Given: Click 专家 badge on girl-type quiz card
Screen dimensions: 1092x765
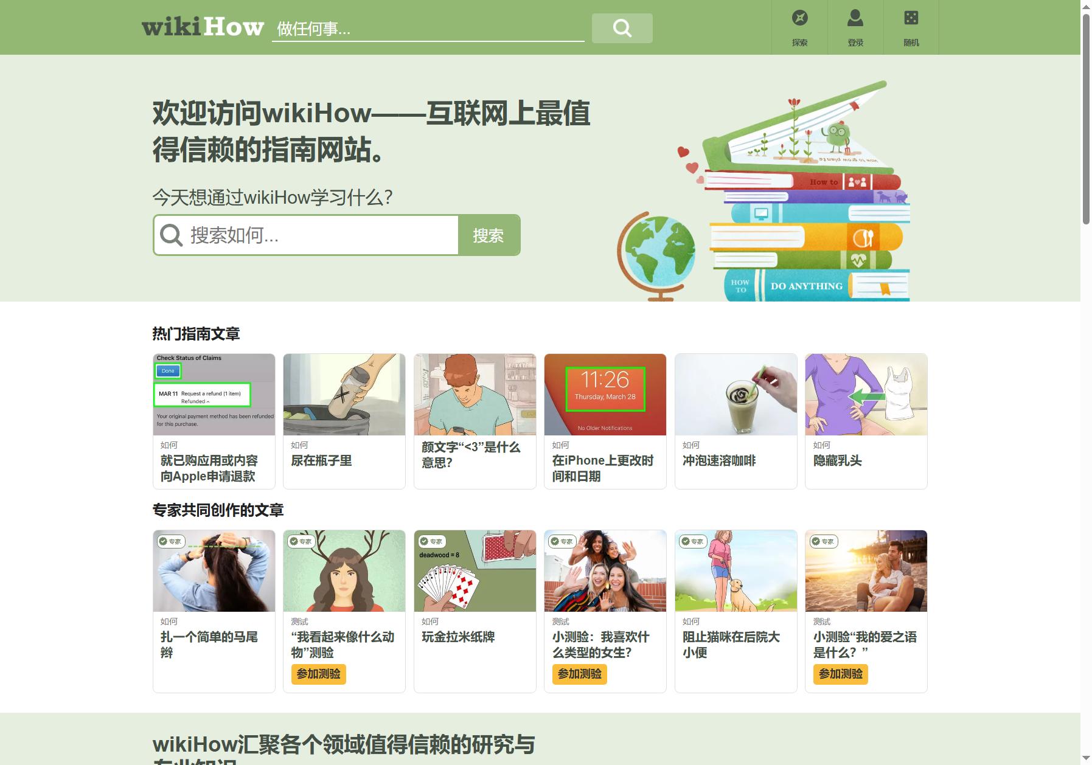Looking at the screenshot, I should tap(562, 541).
